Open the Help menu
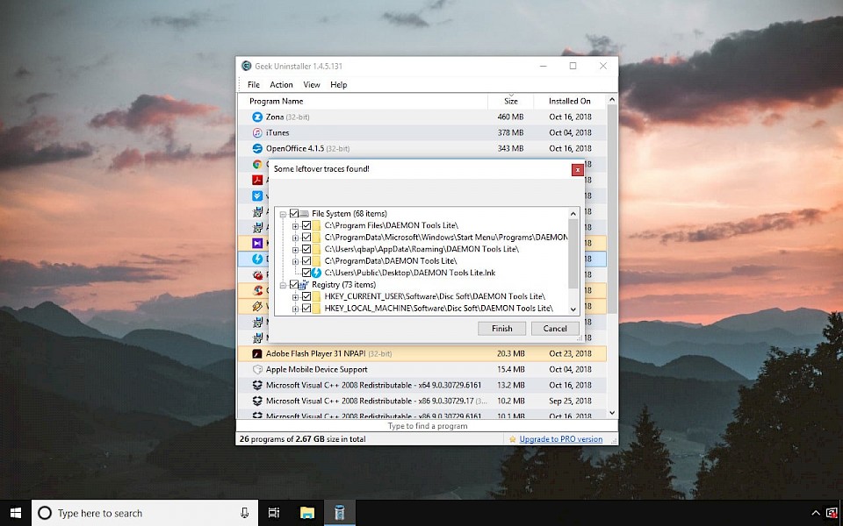This screenshot has height=526, width=843. [x=339, y=85]
